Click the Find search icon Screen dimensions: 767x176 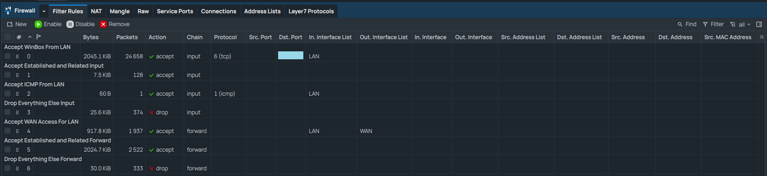[x=680, y=24]
